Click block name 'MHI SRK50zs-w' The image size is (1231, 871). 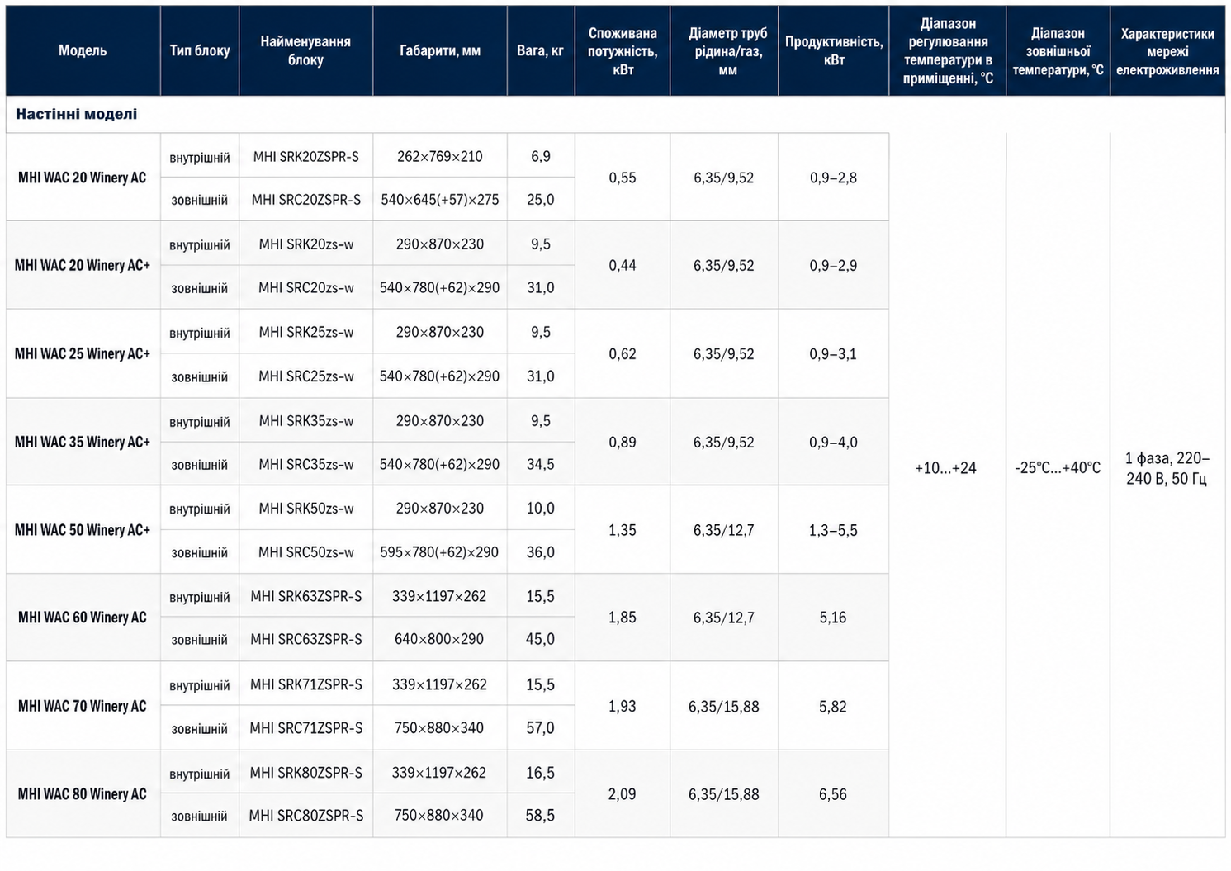click(306, 509)
